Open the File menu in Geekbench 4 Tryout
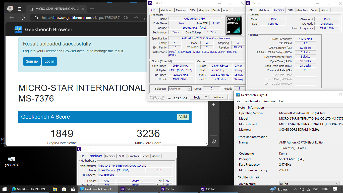Screen dimensions: 343x193 pyautogui.click(x=238, y=101)
